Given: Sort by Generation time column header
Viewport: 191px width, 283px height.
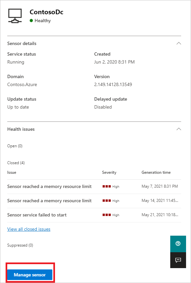Looking at the screenshot, I should coord(156,172).
